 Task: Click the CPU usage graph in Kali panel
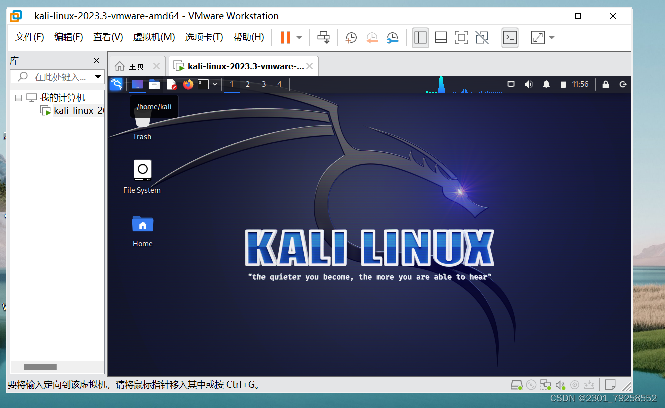pos(464,84)
